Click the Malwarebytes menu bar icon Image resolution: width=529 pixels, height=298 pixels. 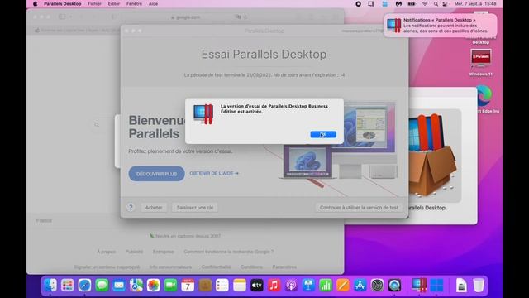click(398, 3)
